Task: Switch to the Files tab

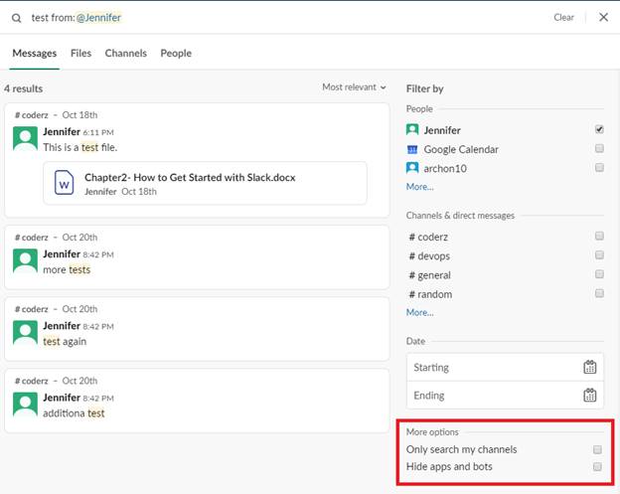Action: coord(80,53)
